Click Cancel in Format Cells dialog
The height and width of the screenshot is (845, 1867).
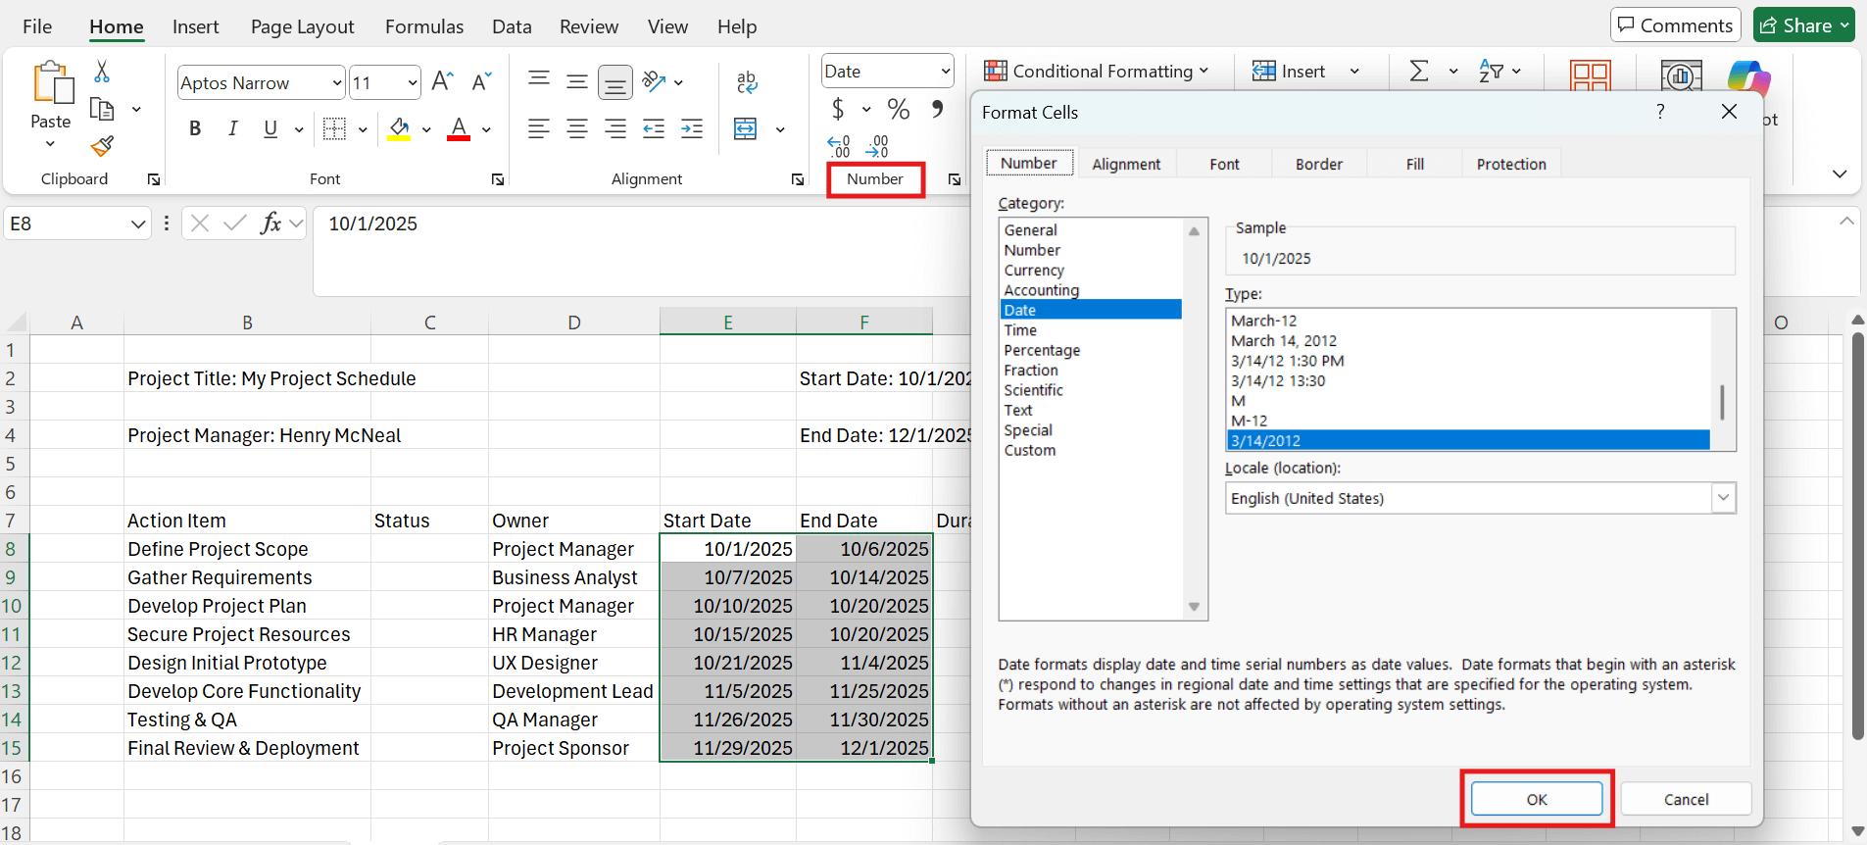(x=1685, y=799)
